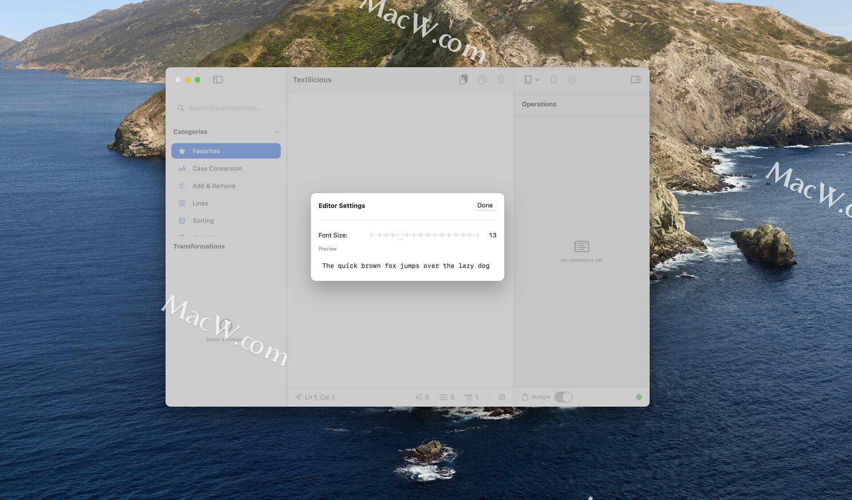Click the bookmark save icon
The image size is (852, 500).
[x=553, y=80]
